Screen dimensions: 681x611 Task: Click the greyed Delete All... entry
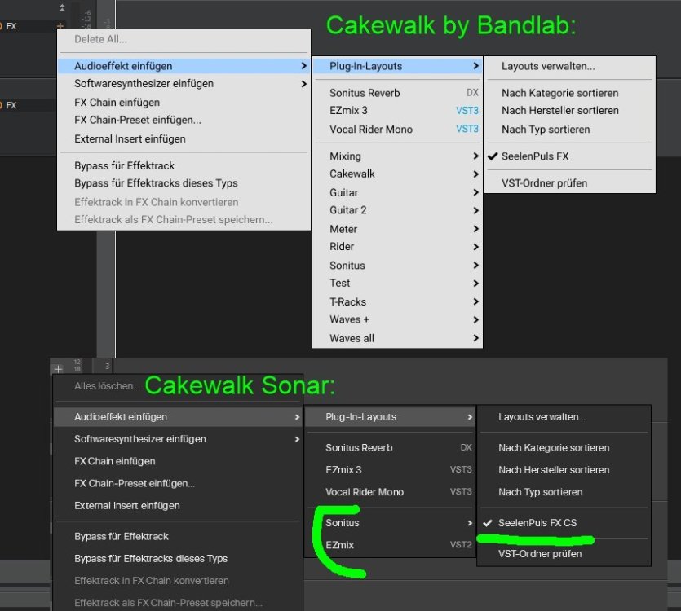[x=184, y=39]
